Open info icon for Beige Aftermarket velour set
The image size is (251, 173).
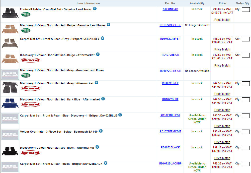coord(98,54)
